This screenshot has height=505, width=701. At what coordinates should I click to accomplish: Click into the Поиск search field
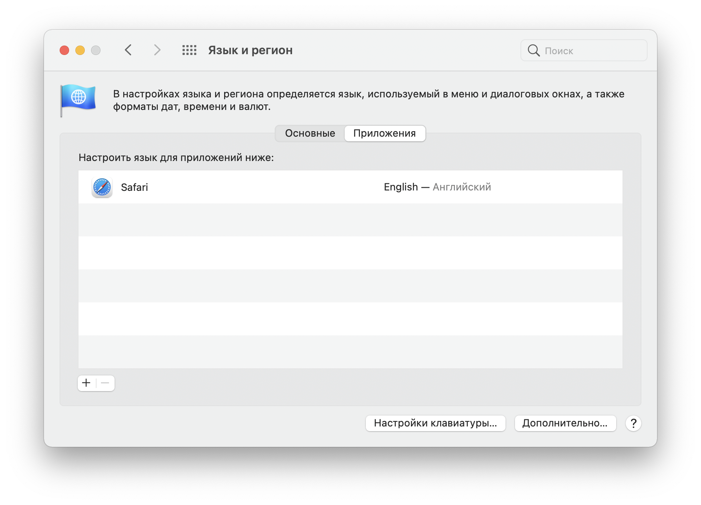click(x=584, y=50)
